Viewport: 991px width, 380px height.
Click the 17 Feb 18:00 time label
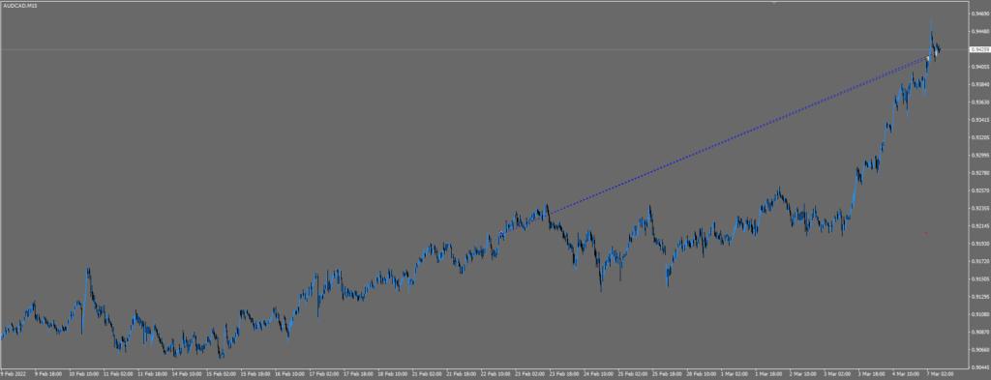358,373
